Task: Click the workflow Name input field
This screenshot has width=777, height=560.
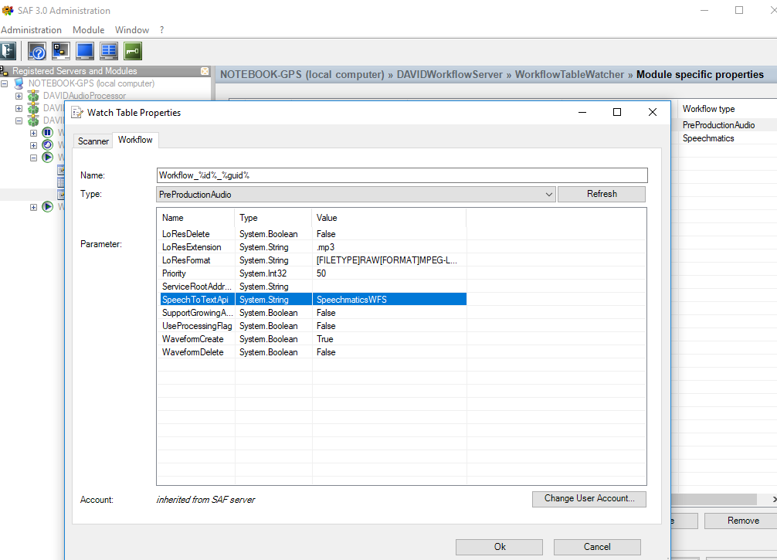Action: click(x=402, y=175)
